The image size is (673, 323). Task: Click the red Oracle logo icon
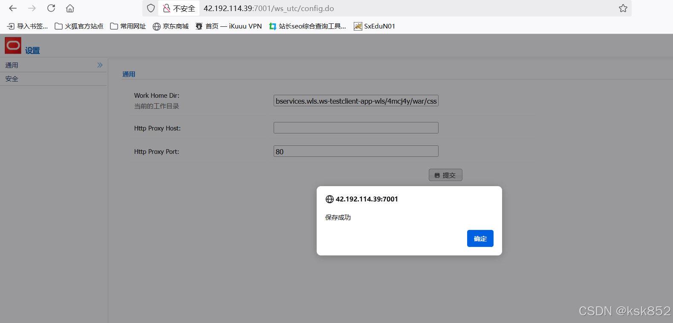pyautogui.click(x=13, y=45)
